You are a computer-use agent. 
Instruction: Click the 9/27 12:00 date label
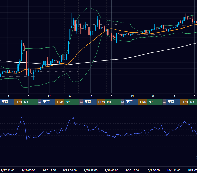[x=8, y=170]
